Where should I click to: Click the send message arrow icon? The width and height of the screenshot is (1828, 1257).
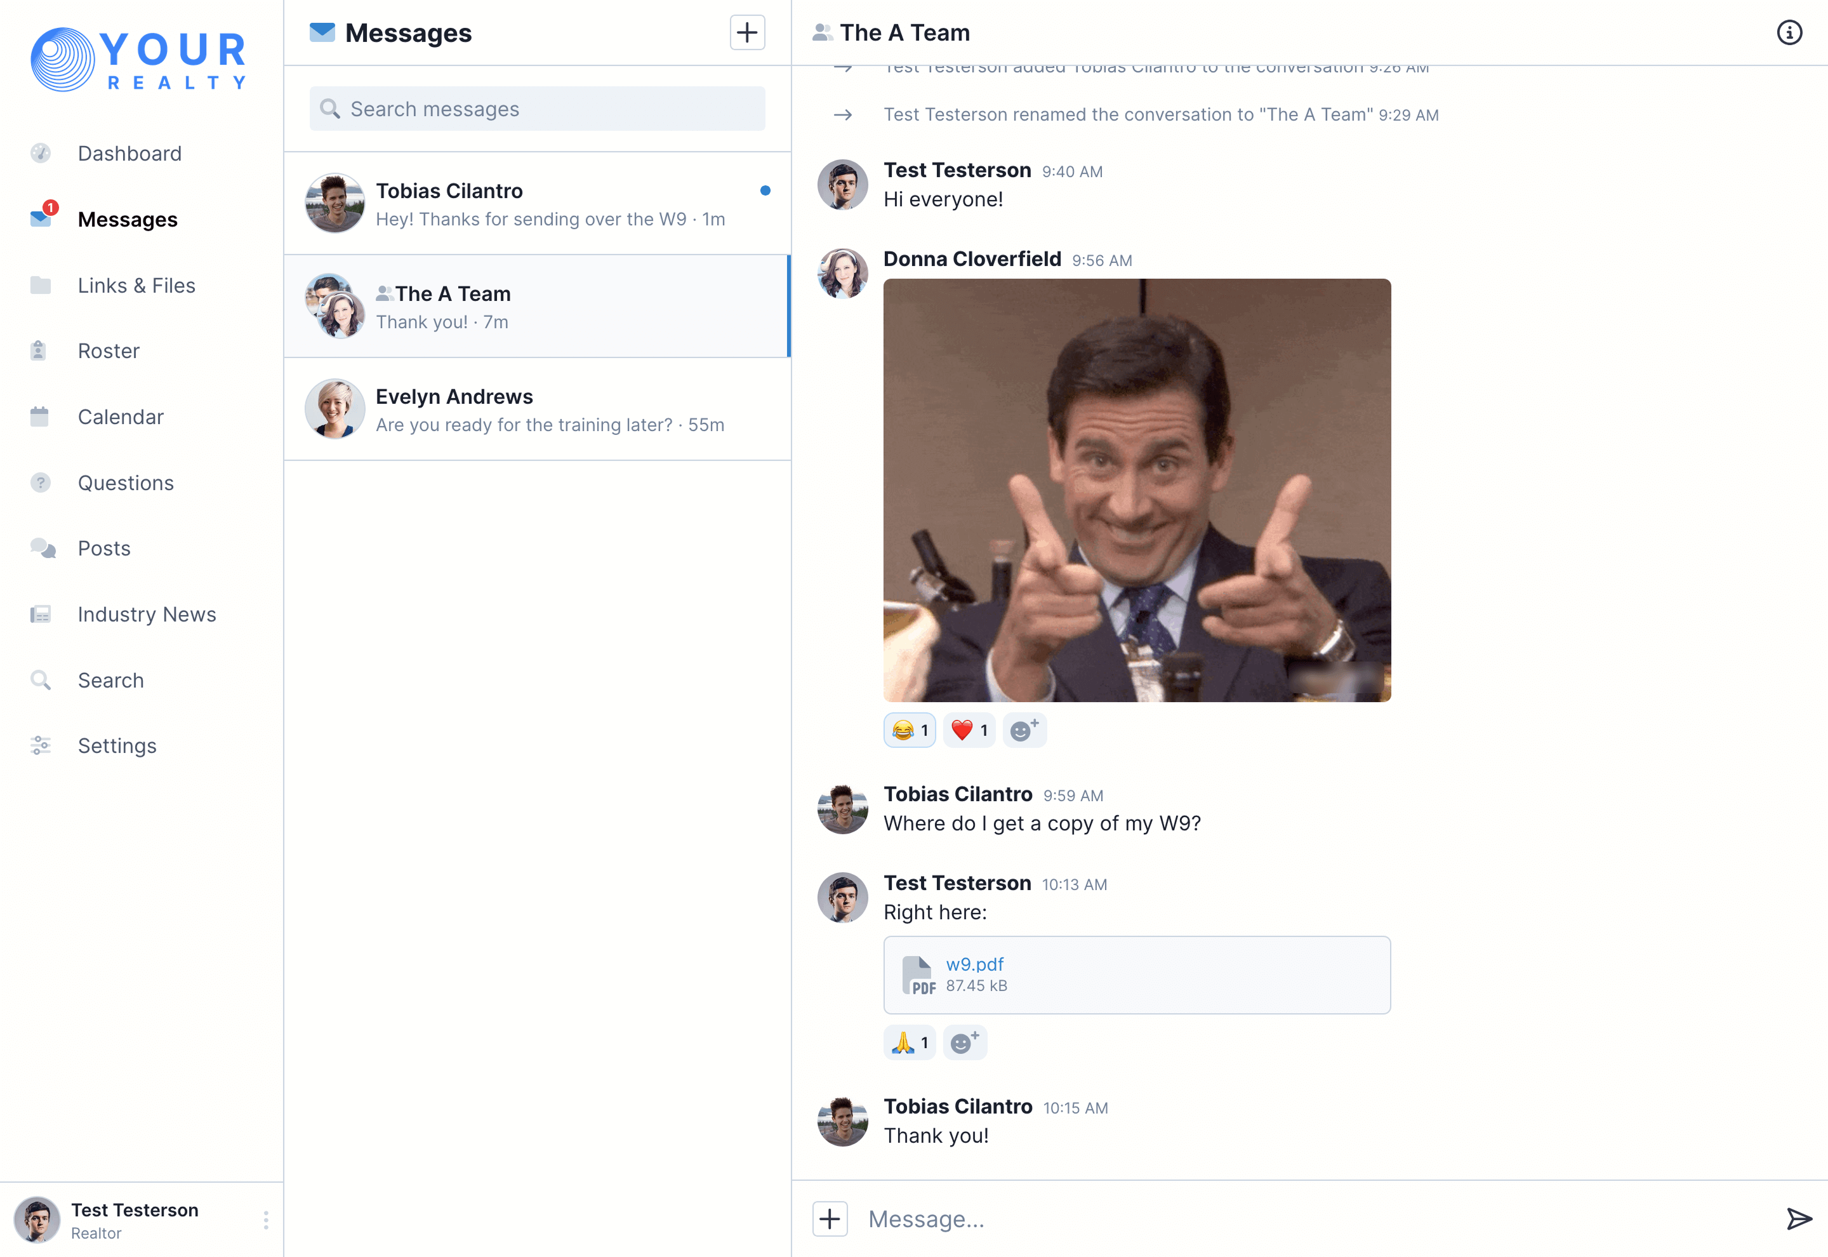click(1798, 1218)
